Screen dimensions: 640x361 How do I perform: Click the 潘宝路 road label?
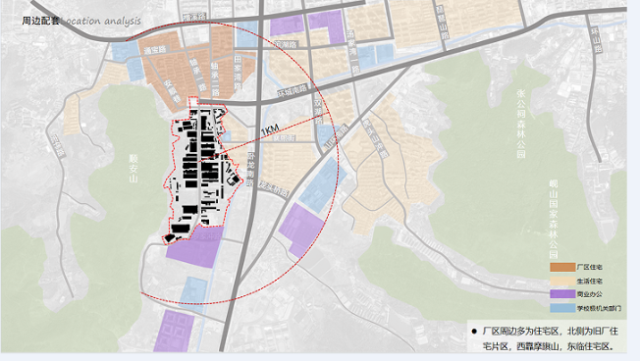click(x=155, y=50)
